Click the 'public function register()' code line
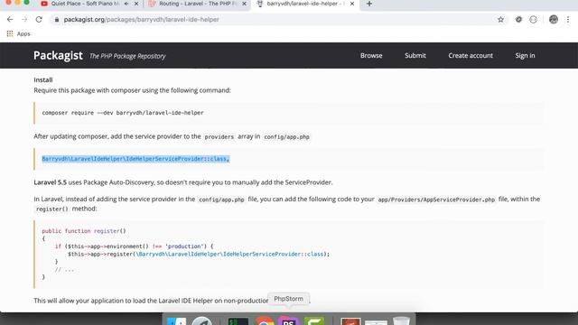 click(x=84, y=231)
